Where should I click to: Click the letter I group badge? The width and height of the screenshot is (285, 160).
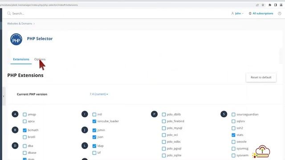coord(85,114)
